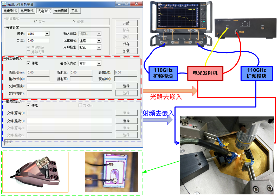Open the 光光测试 tab

61,11
